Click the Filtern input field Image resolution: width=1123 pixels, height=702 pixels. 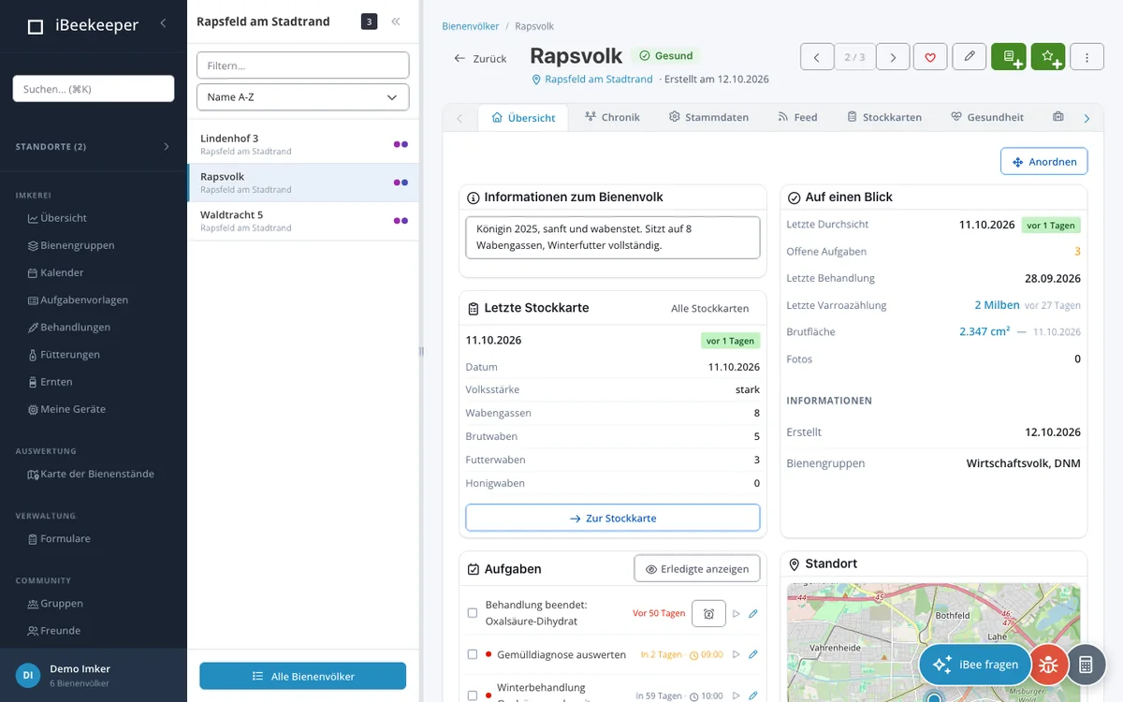point(302,66)
